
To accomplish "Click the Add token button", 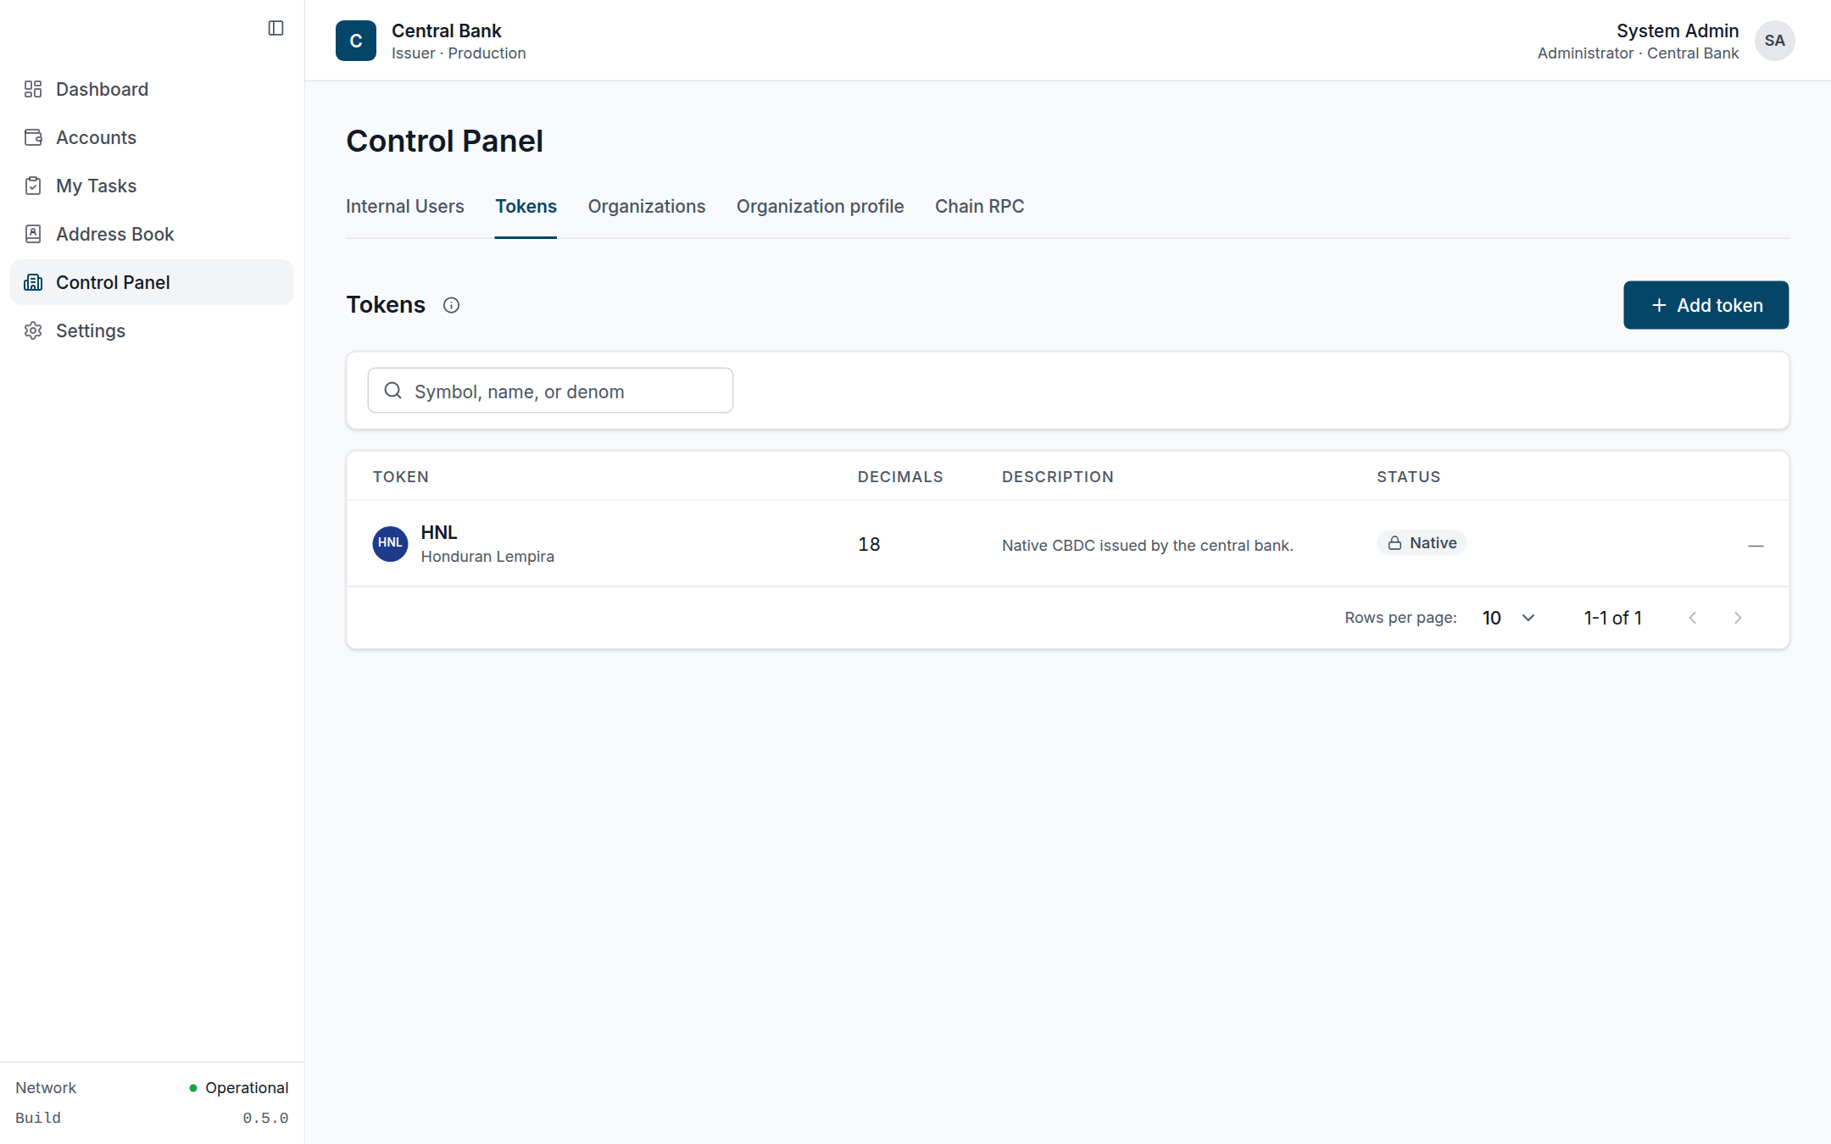I will tap(1706, 305).
